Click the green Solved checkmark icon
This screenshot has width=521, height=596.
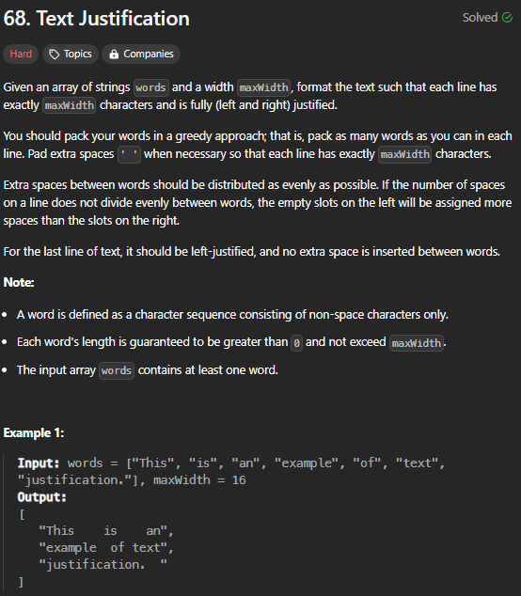[x=507, y=18]
